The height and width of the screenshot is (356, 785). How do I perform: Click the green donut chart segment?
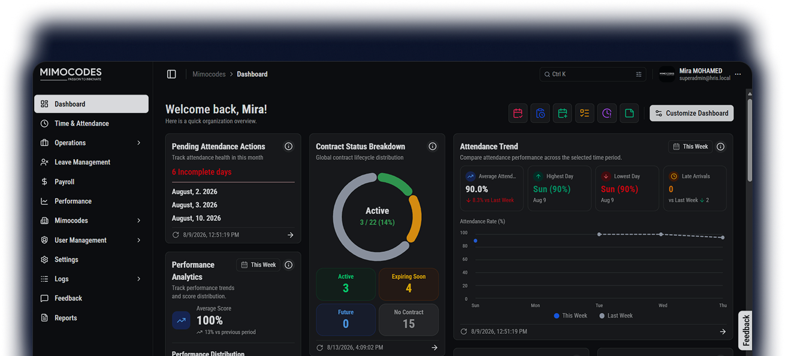pyautogui.click(x=396, y=184)
